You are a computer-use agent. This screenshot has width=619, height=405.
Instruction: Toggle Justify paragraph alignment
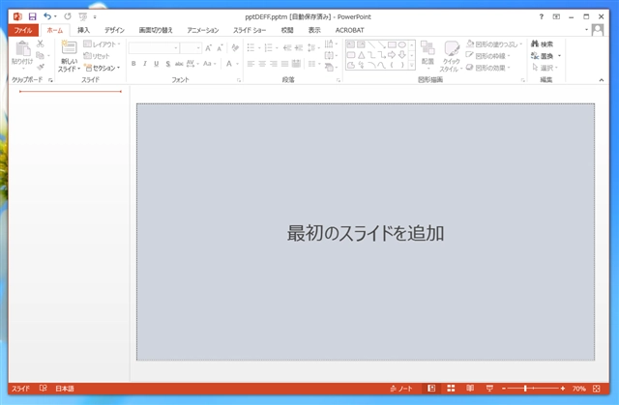[x=284, y=64]
